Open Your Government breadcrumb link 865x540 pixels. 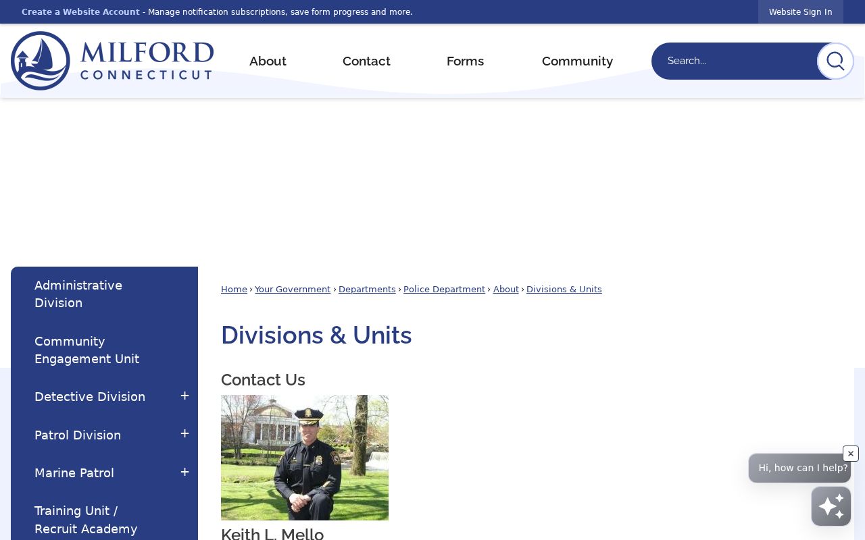pos(293,290)
